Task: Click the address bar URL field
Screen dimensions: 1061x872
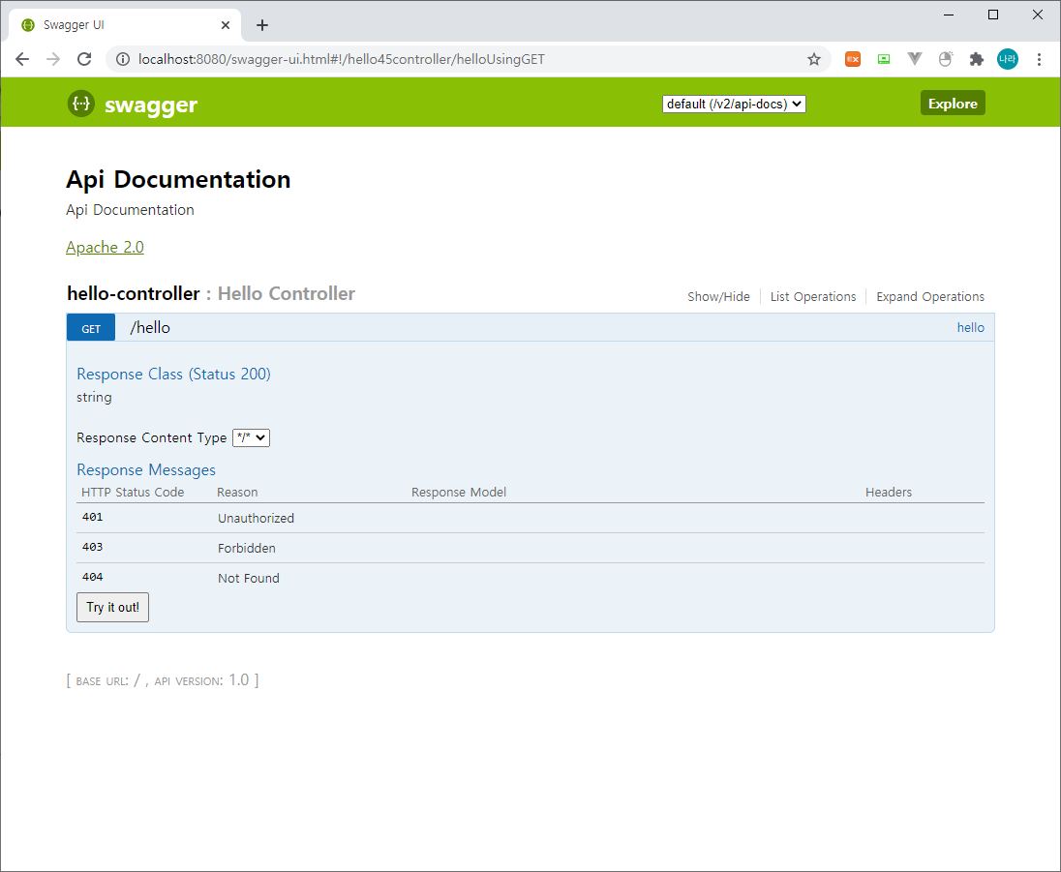Action: (x=467, y=60)
